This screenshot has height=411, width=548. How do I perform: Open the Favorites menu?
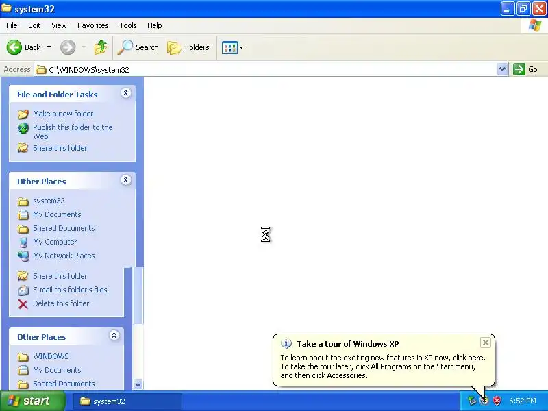93,25
